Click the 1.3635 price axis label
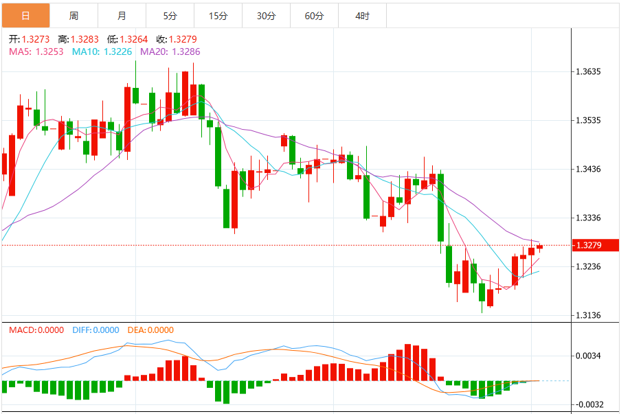The width and height of the screenshot is (630, 414). tap(589, 72)
